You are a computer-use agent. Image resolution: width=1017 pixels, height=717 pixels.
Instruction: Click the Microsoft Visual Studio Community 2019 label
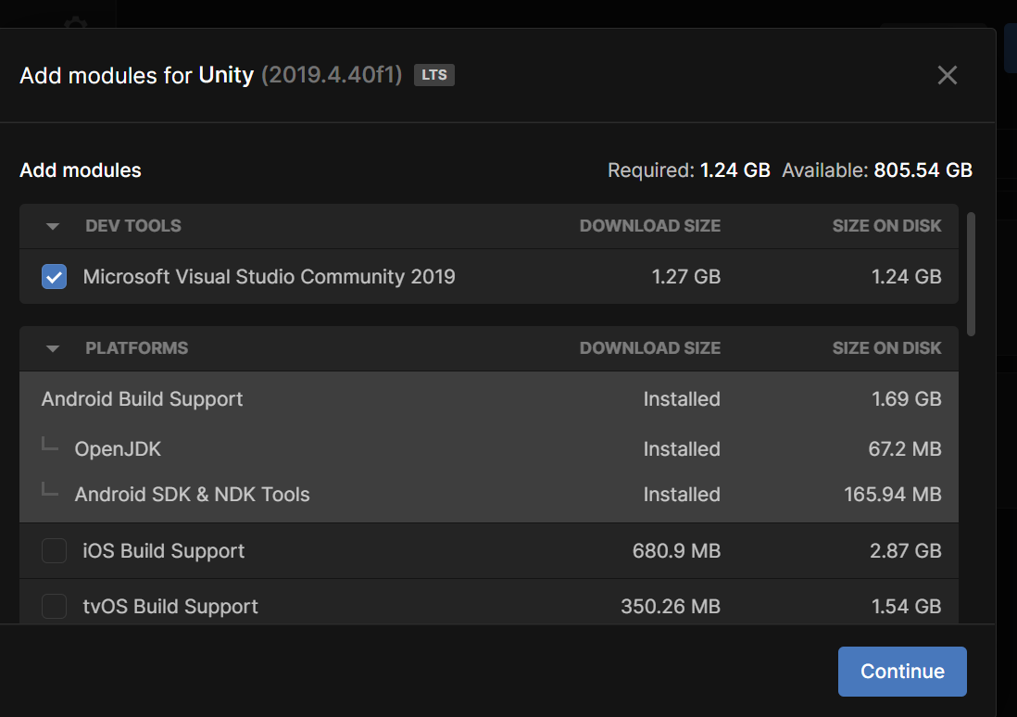click(x=269, y=276)
